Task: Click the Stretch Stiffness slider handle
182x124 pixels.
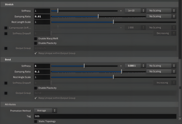Action: click(58, 11)
